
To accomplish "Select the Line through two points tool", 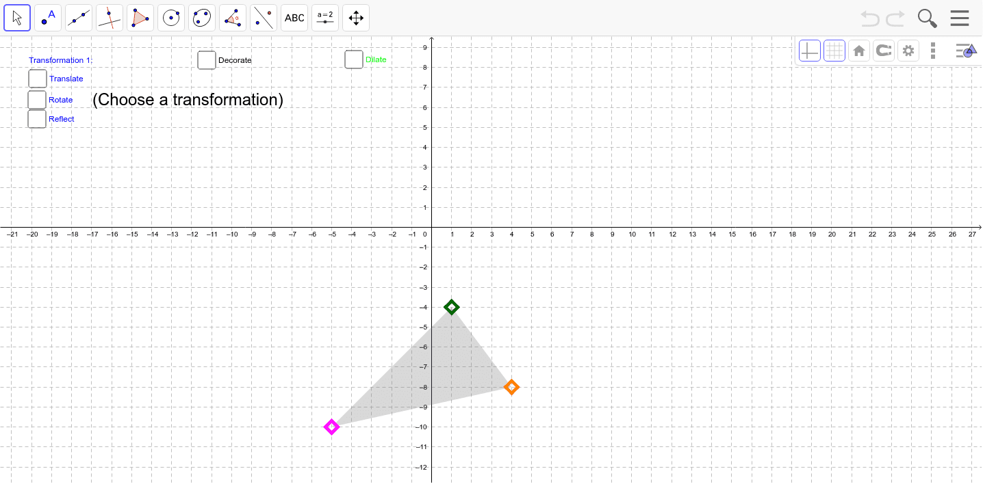I will point(79,18).
